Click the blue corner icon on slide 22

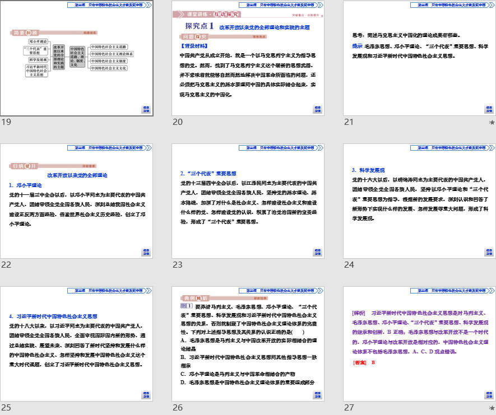click(146, 252)
